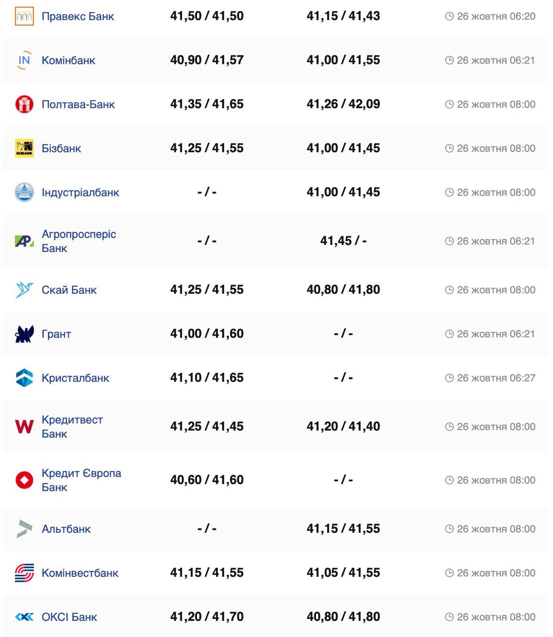This screenshot has height=637, width=553.
Task: Click the clock icon in Правекс Банк row
Action: [x=449, y=16]
